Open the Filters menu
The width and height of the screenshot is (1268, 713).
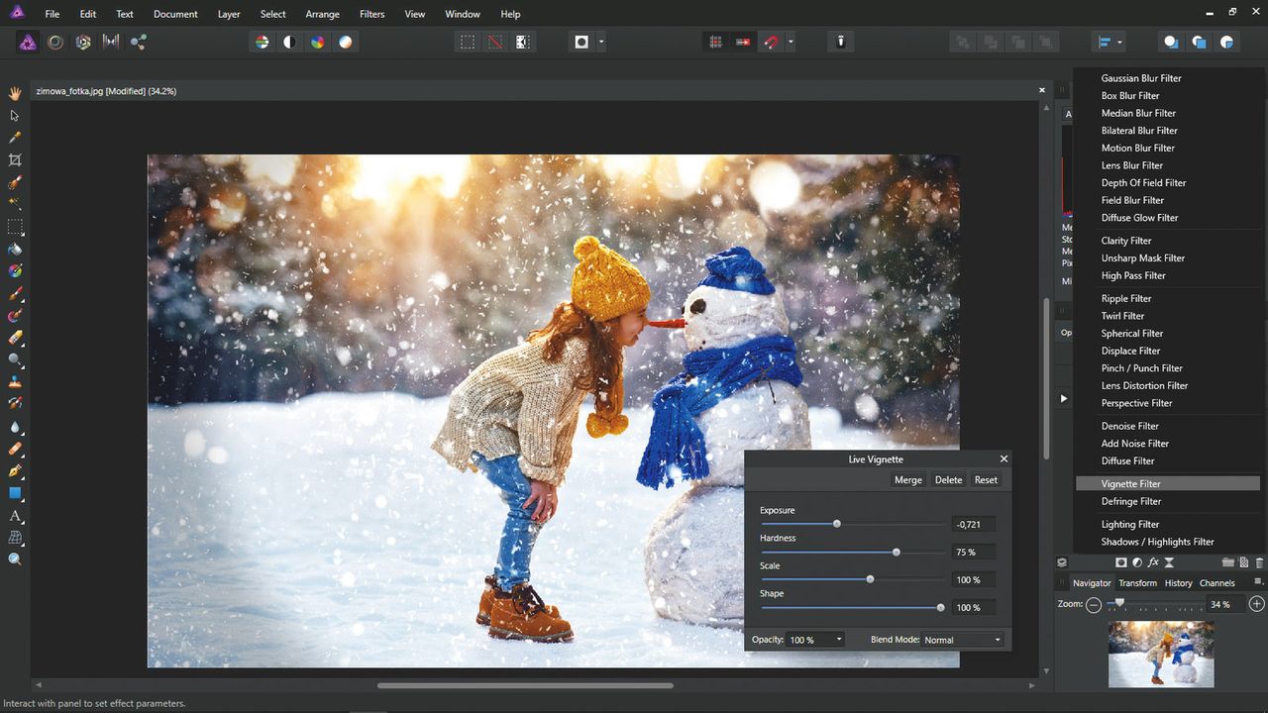click(x=372, y=14)
